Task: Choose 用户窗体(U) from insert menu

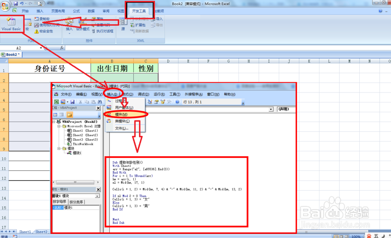Action: (x=125, y=108)
